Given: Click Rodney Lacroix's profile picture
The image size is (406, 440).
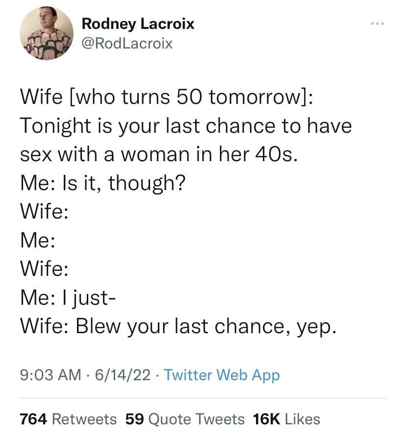Looking at the screenshot, I should [x=47, y=33].
